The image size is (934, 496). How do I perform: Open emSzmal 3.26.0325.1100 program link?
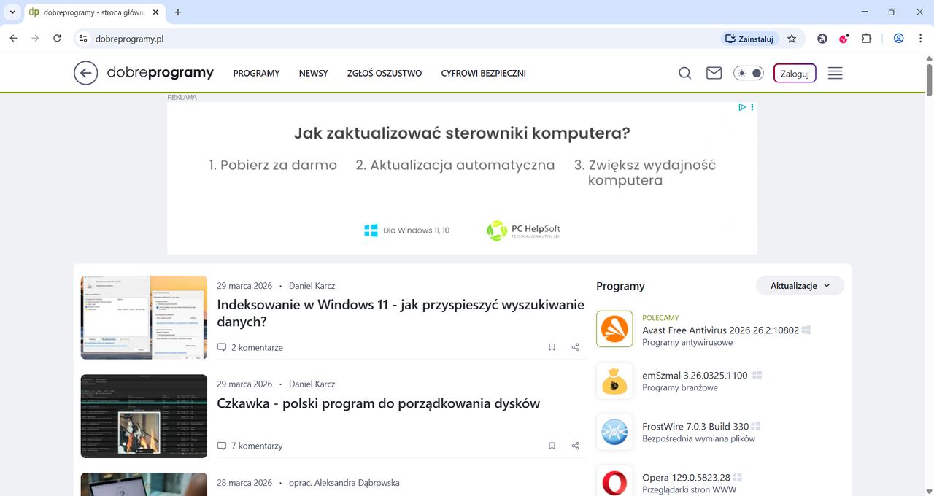[x=695, y=375]
